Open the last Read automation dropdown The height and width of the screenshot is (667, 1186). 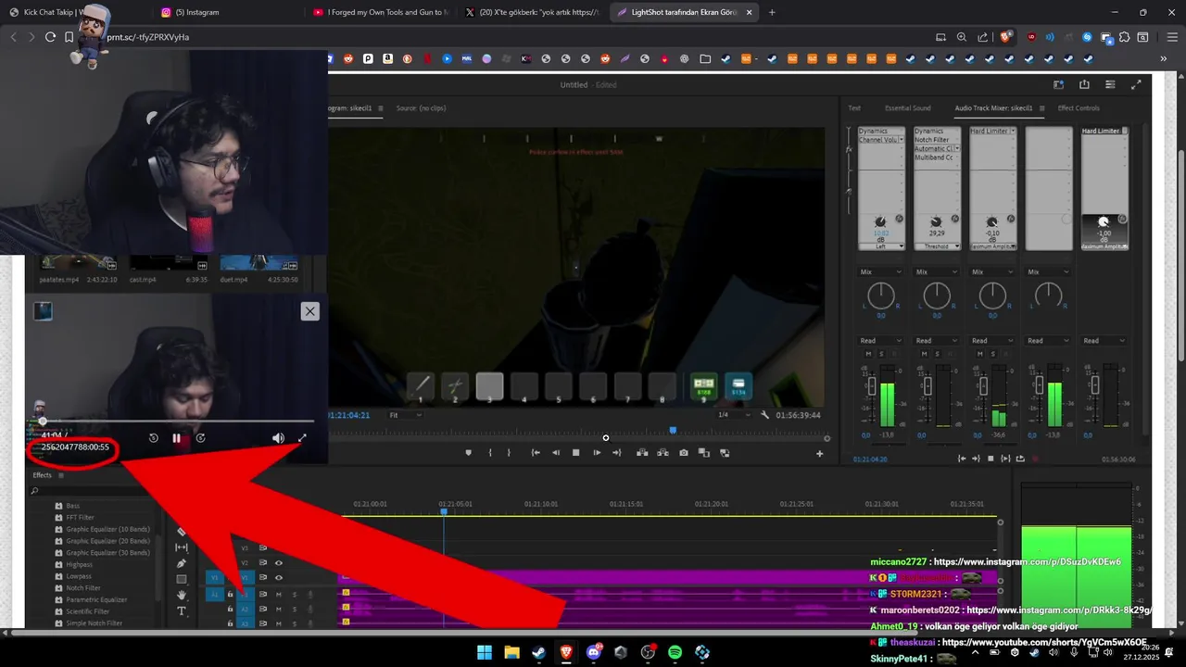[1104, 341]
